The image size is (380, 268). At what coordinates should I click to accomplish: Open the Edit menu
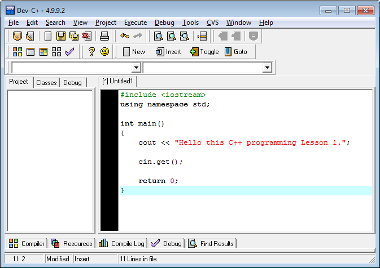[32, 23]
